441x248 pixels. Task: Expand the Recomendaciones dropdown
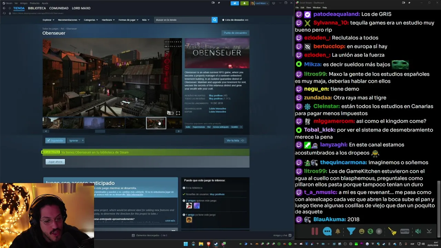pos(69,20)
